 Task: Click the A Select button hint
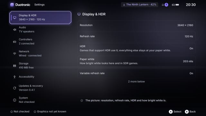(x=175, y=112)
